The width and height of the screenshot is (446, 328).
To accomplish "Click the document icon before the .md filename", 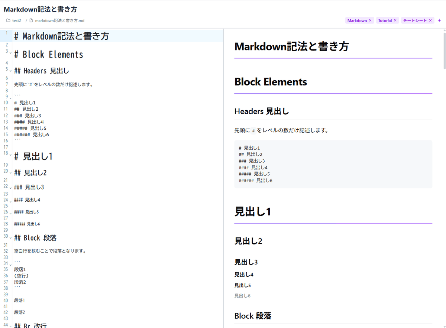I will (x=31, y=20).
